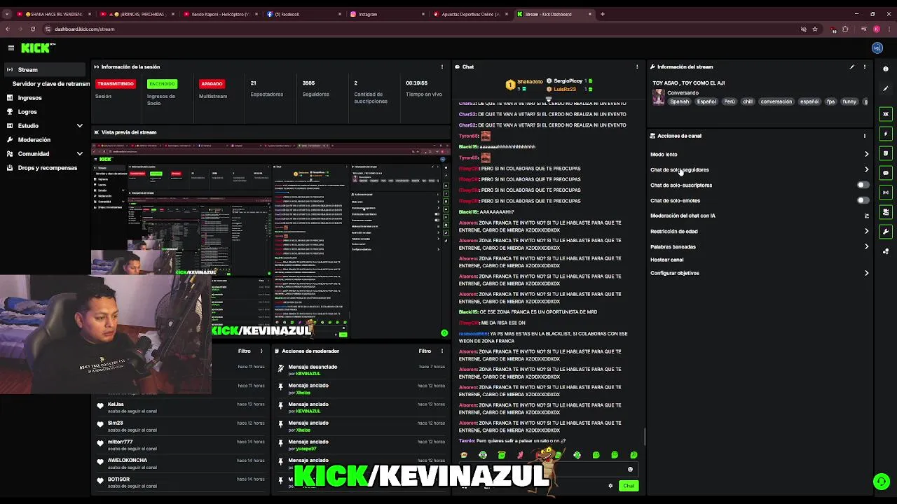Reload the page in the browser
897x504 pixels.
click(32, 29)
